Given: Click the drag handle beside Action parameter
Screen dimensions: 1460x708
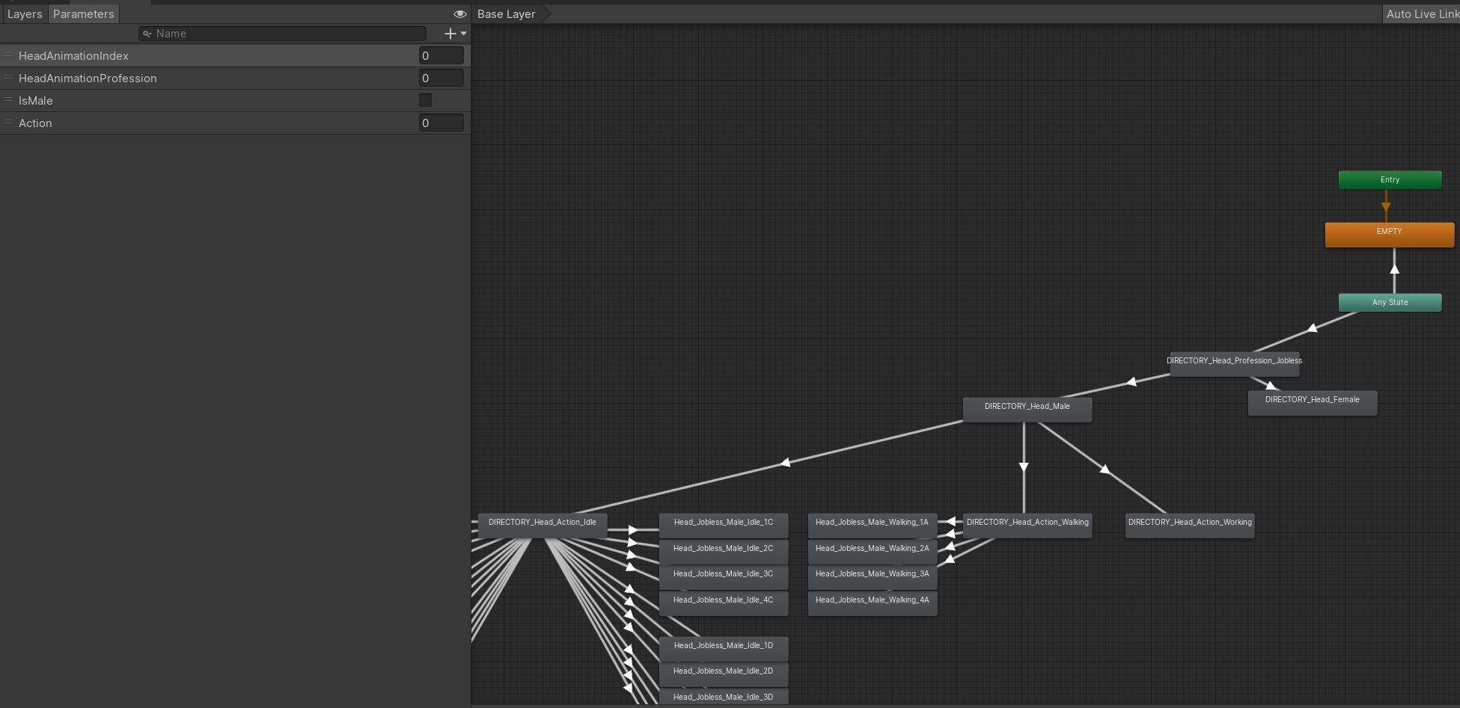Looking at the screenshot, I should [8, 123].
